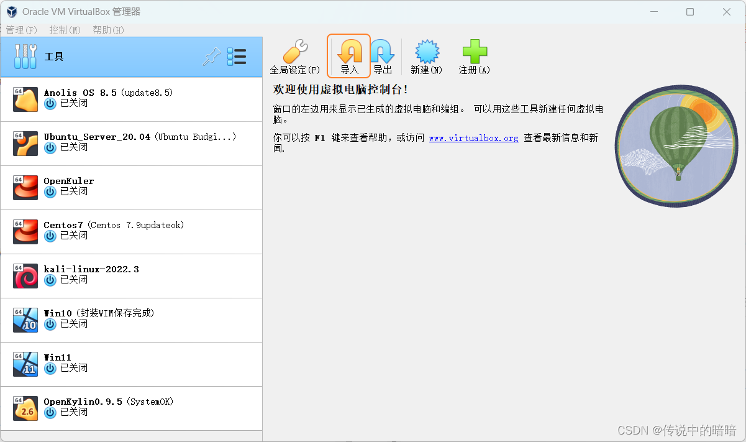Click 已关闭 status under kali-linux-2022.3

74,280
